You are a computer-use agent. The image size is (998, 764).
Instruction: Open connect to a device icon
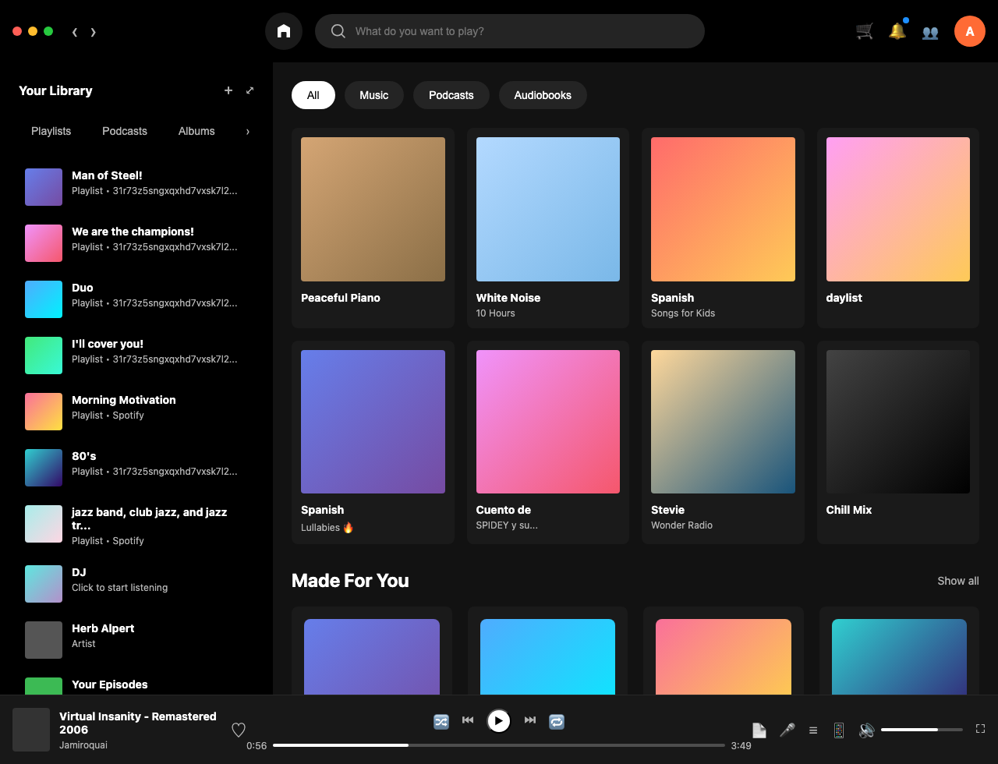pos(839,730)
